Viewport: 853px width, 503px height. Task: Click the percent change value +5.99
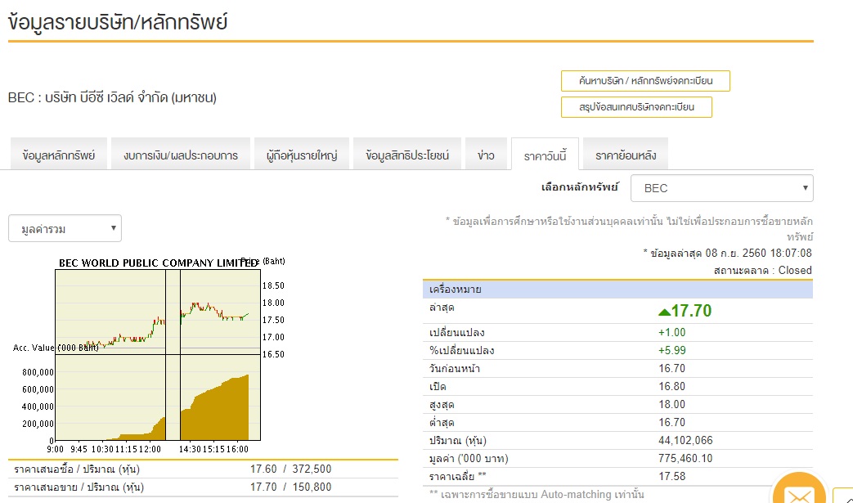point(671,350)
